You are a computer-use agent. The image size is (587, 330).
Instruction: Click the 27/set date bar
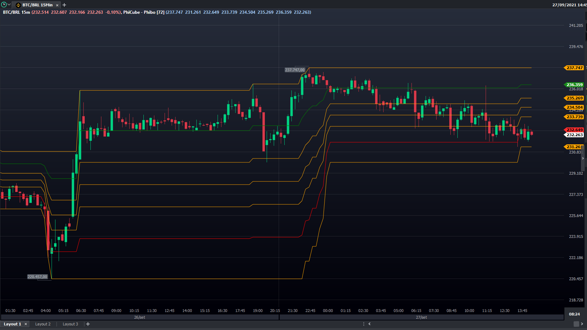421,317
